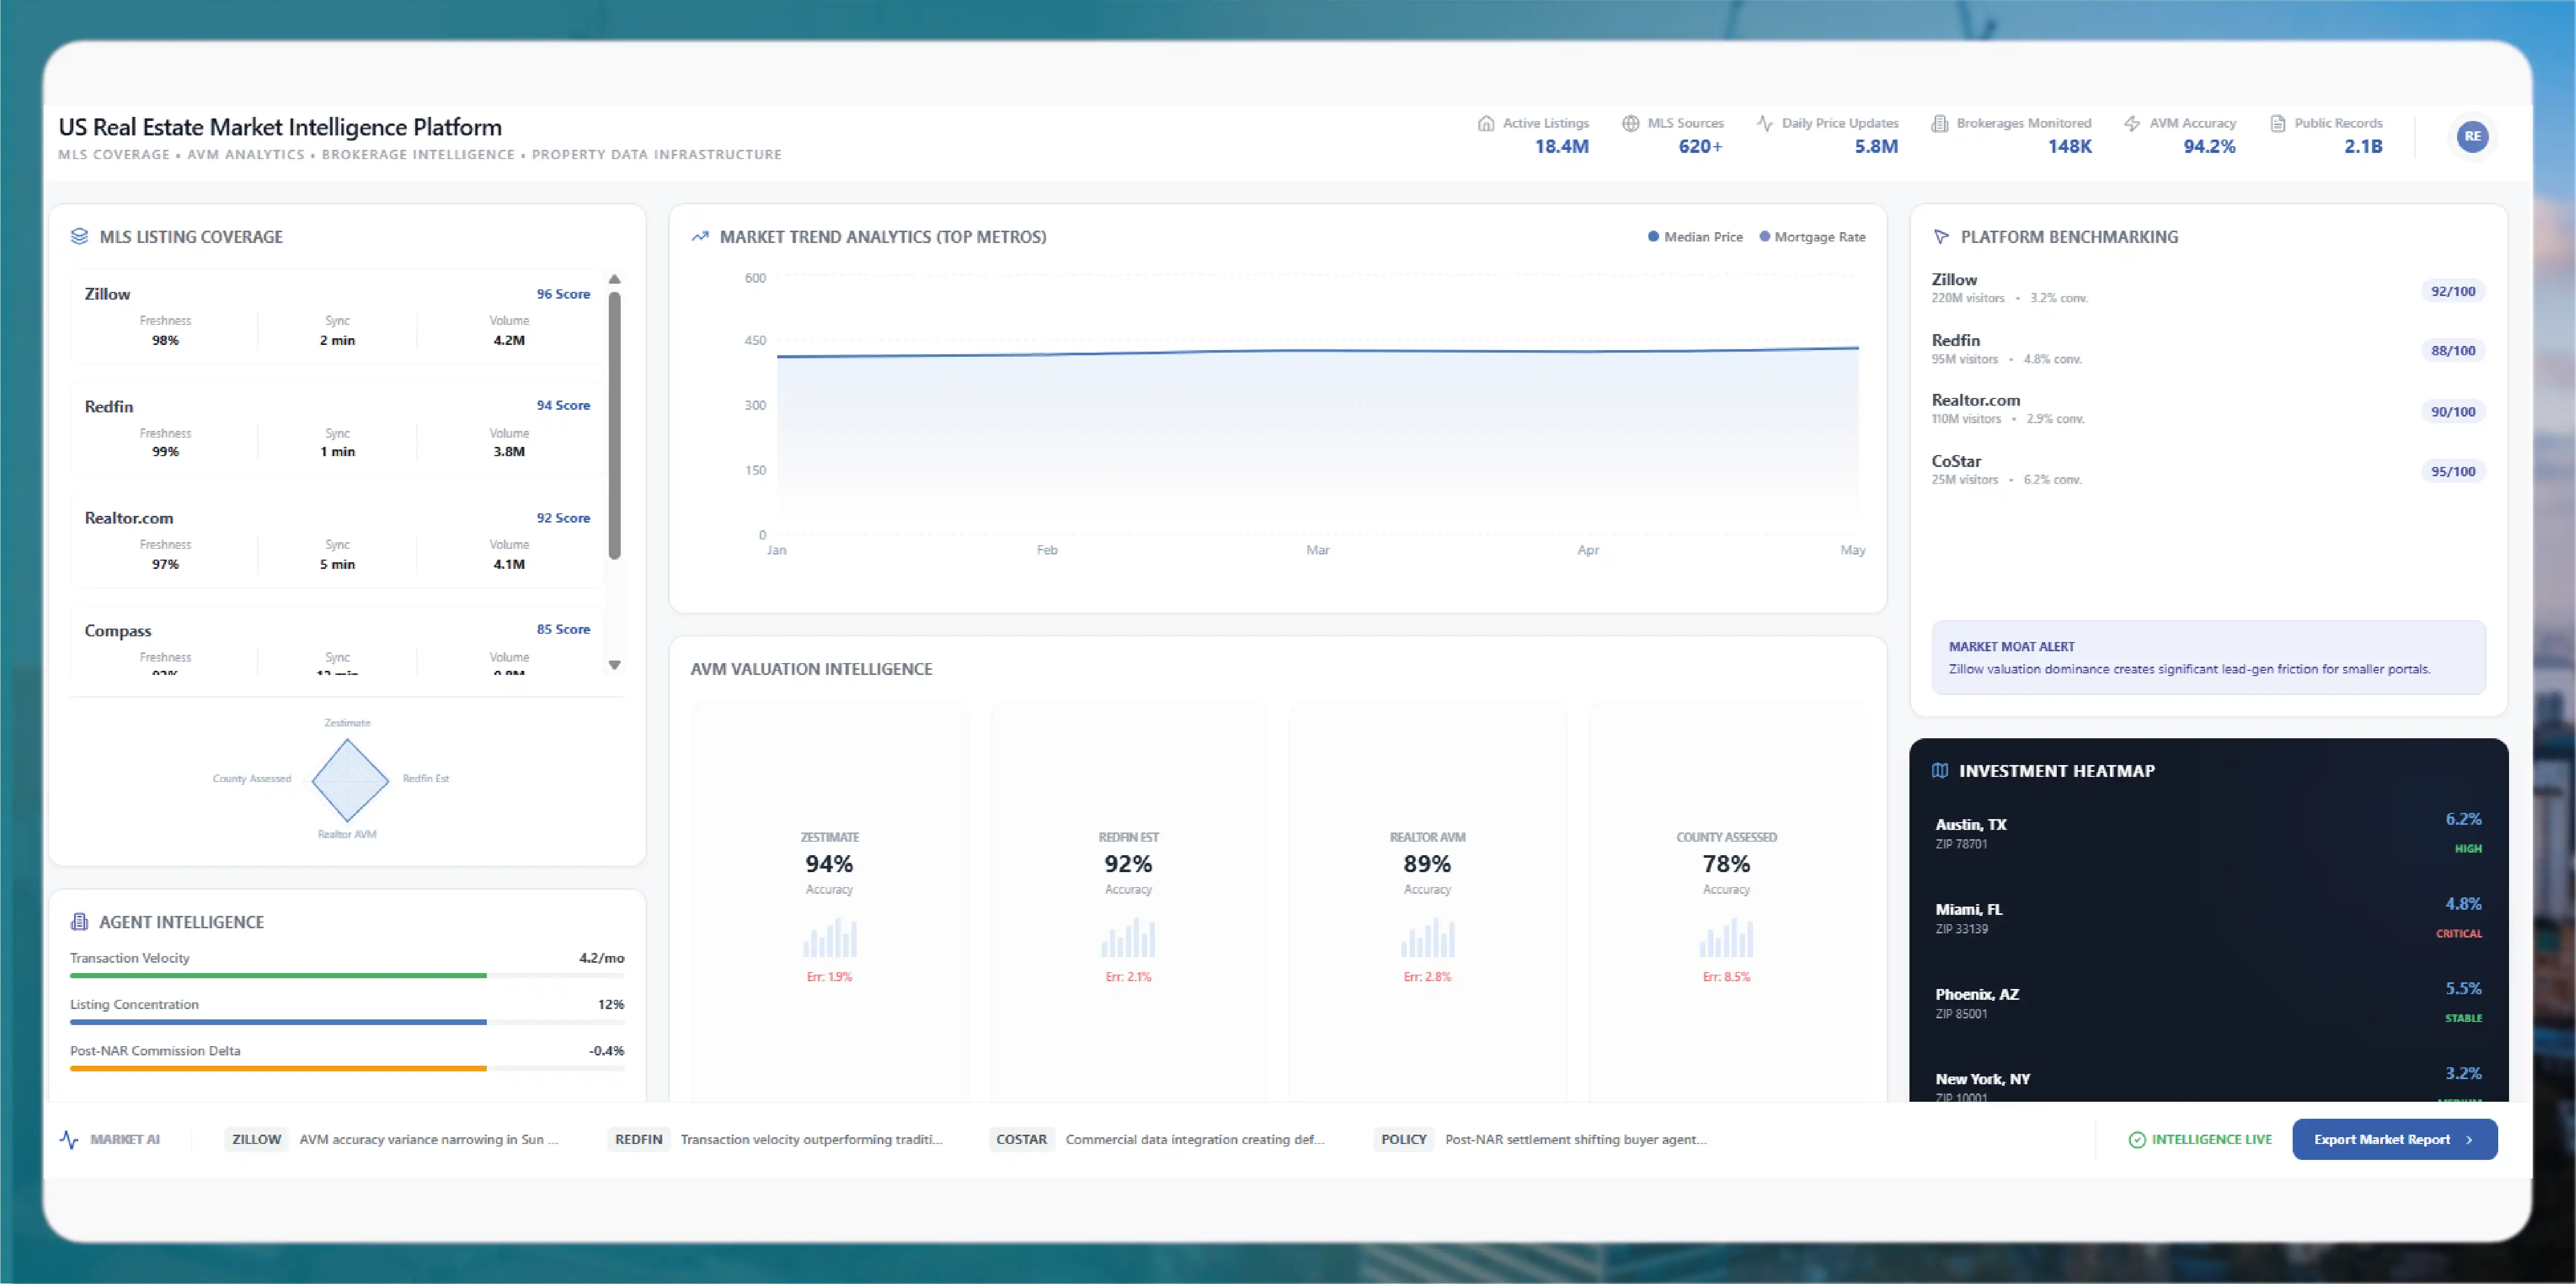
Task: Click the Public Records document icon
Action: click(2278, 124)
